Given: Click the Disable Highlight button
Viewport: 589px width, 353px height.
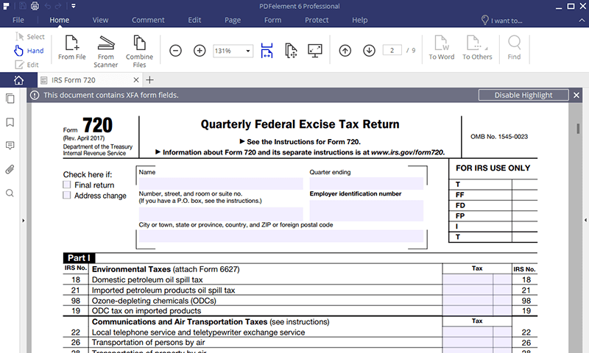Looking at the screenshot, I should tap(523, 95).
